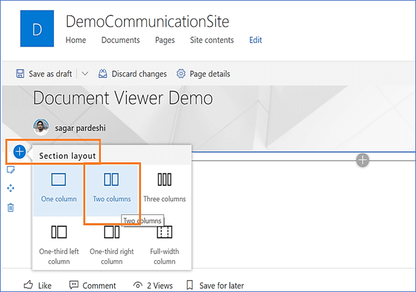416x292 pixels.
Task: Select One-third right column layout
Action: [x=112, y=244]
